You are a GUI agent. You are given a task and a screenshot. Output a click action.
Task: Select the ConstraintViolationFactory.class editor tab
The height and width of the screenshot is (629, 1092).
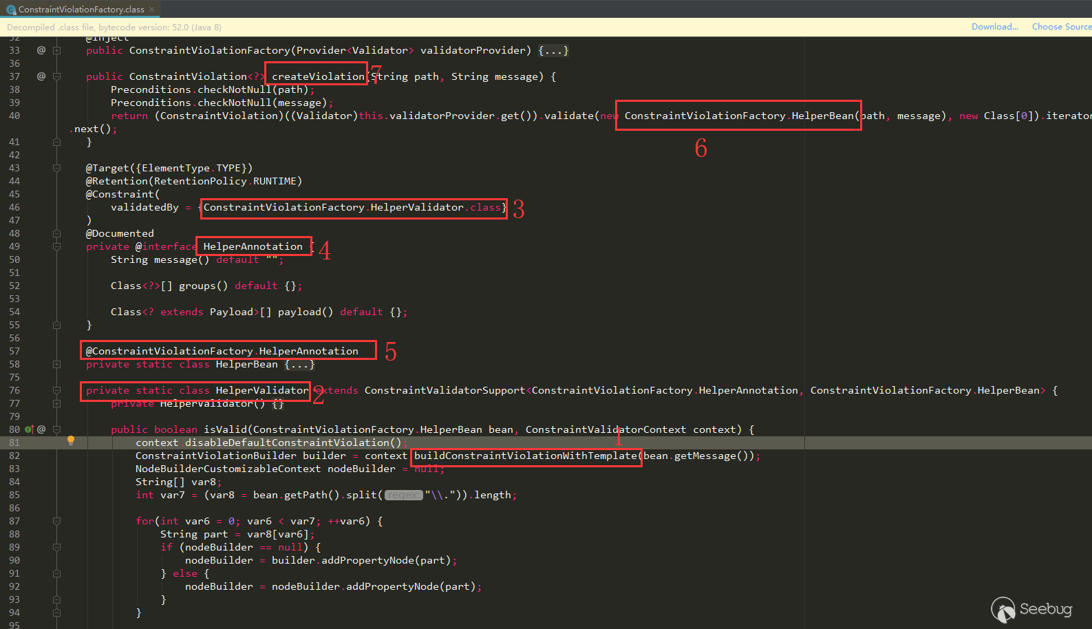[x=80, y=9]
